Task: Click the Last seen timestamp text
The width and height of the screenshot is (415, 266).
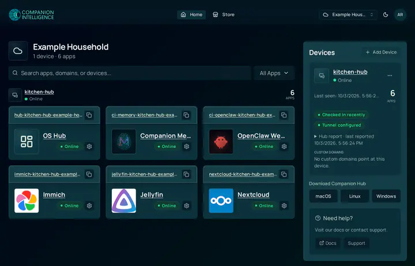Action: pos(346,96)
